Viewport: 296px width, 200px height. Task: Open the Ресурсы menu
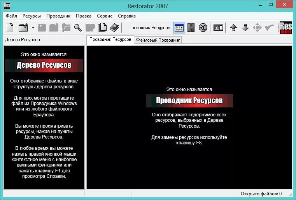32,16
